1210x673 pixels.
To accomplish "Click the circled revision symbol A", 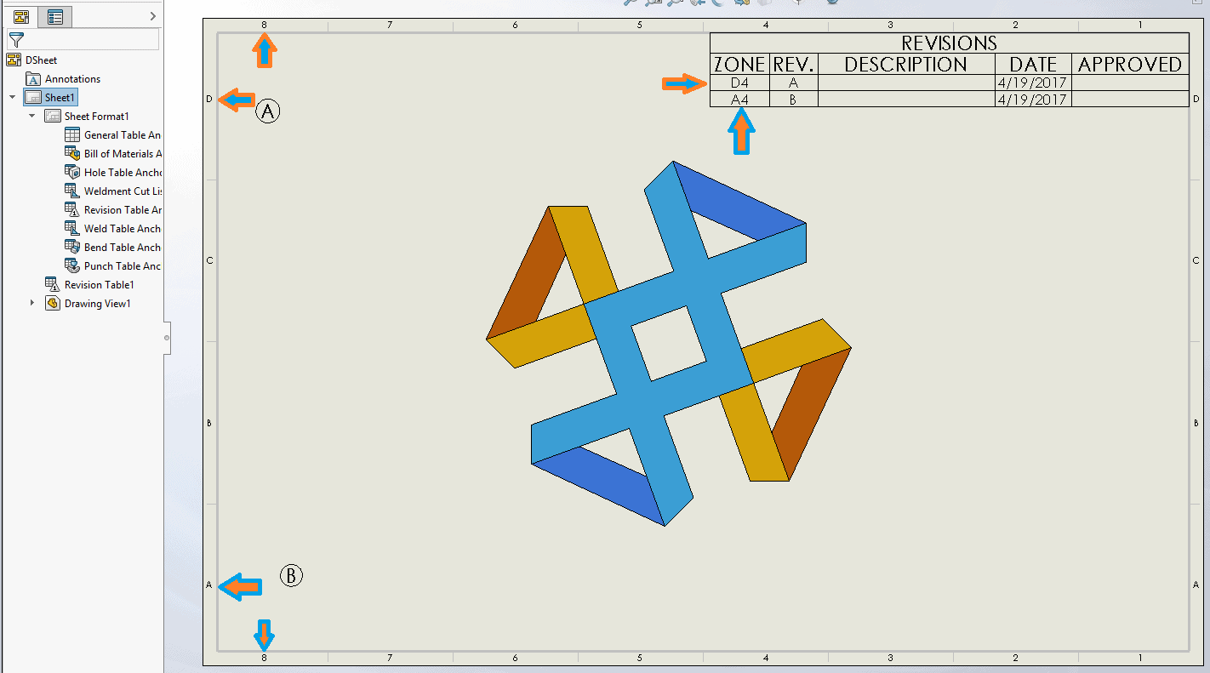I will pos(268,111).
